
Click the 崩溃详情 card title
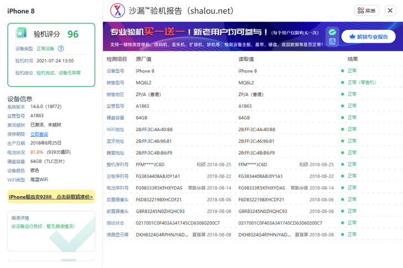20,218
